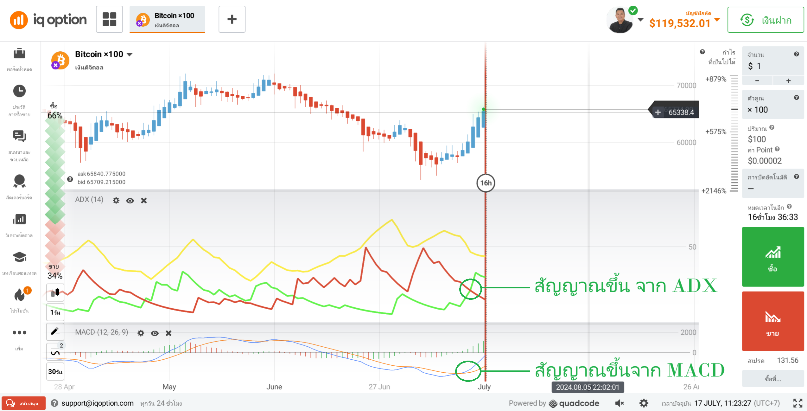Viewport: 807px width, 411px height.
Task: Select the 30-day time range button
Action: click(55, 371)
